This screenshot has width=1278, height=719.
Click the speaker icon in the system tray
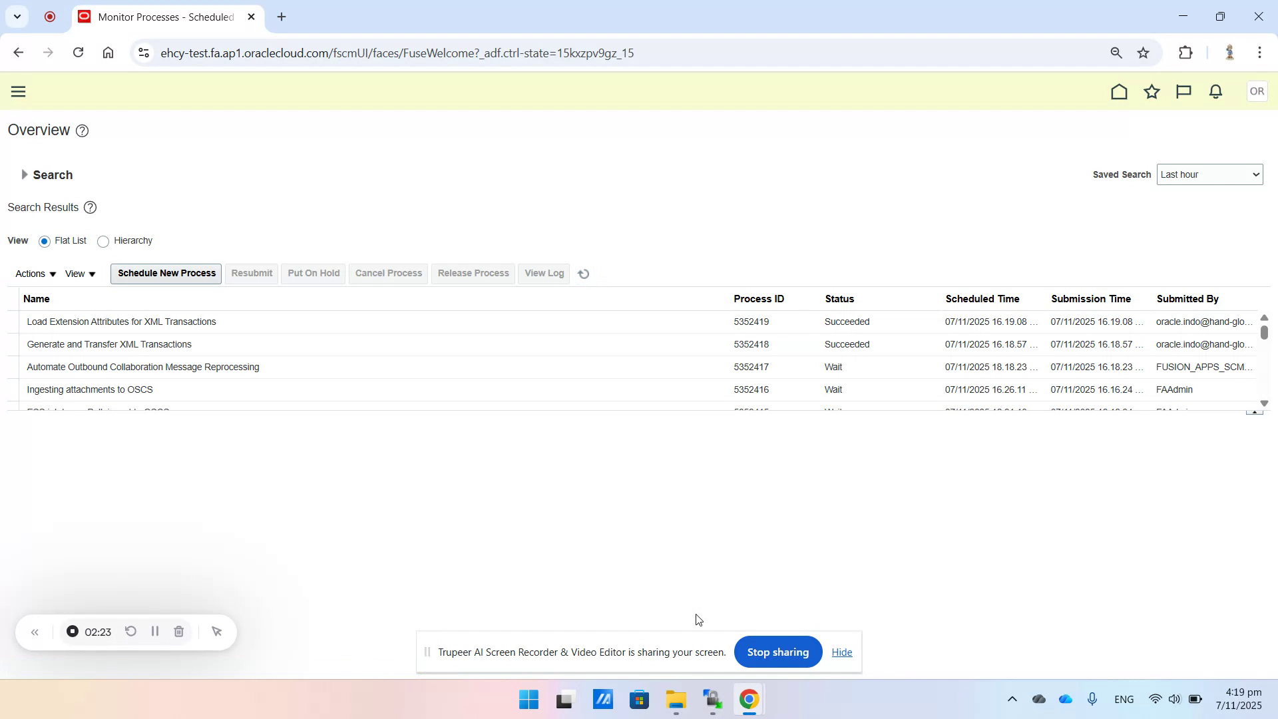click(x=1175, y=699)
